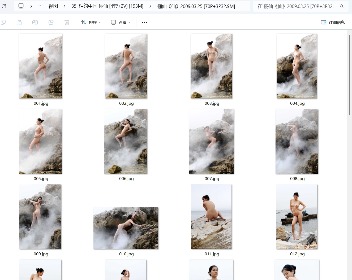
Task: Click the rename icon in the toolbar
Action: (35, 22)
